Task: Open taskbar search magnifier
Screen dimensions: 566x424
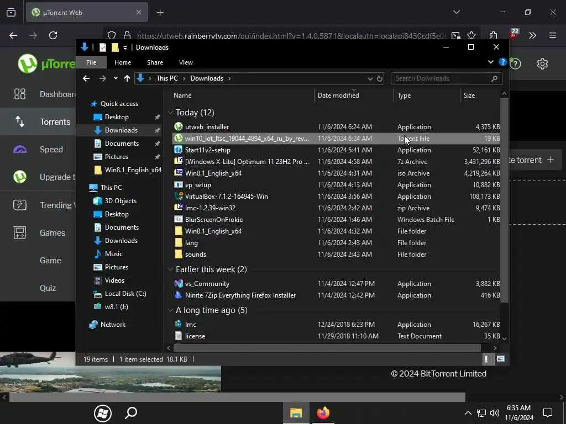Action: click(130, 413)
